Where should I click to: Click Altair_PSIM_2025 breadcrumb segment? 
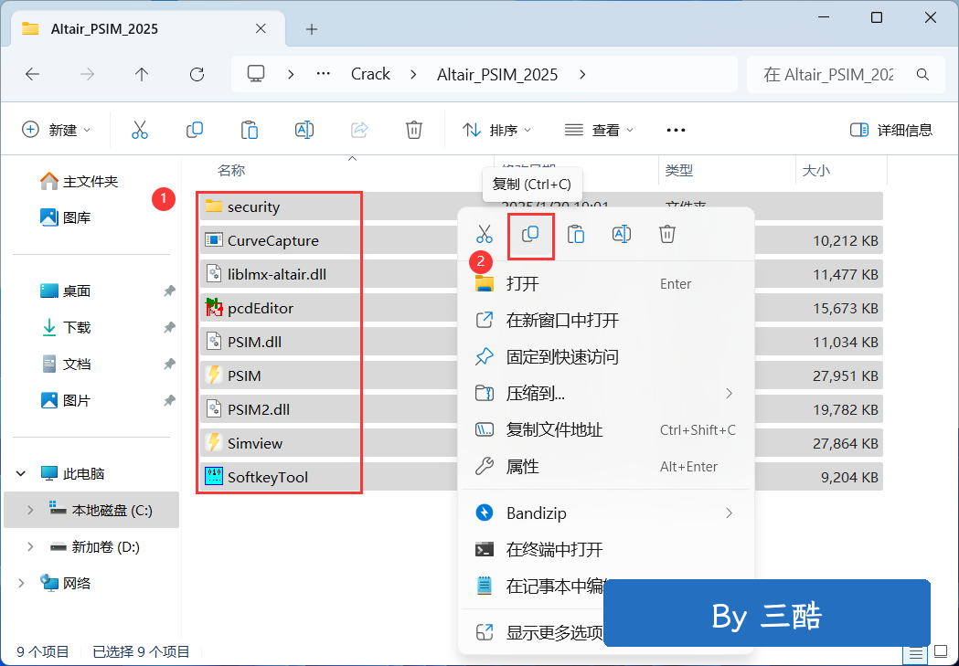pos(497,75)
